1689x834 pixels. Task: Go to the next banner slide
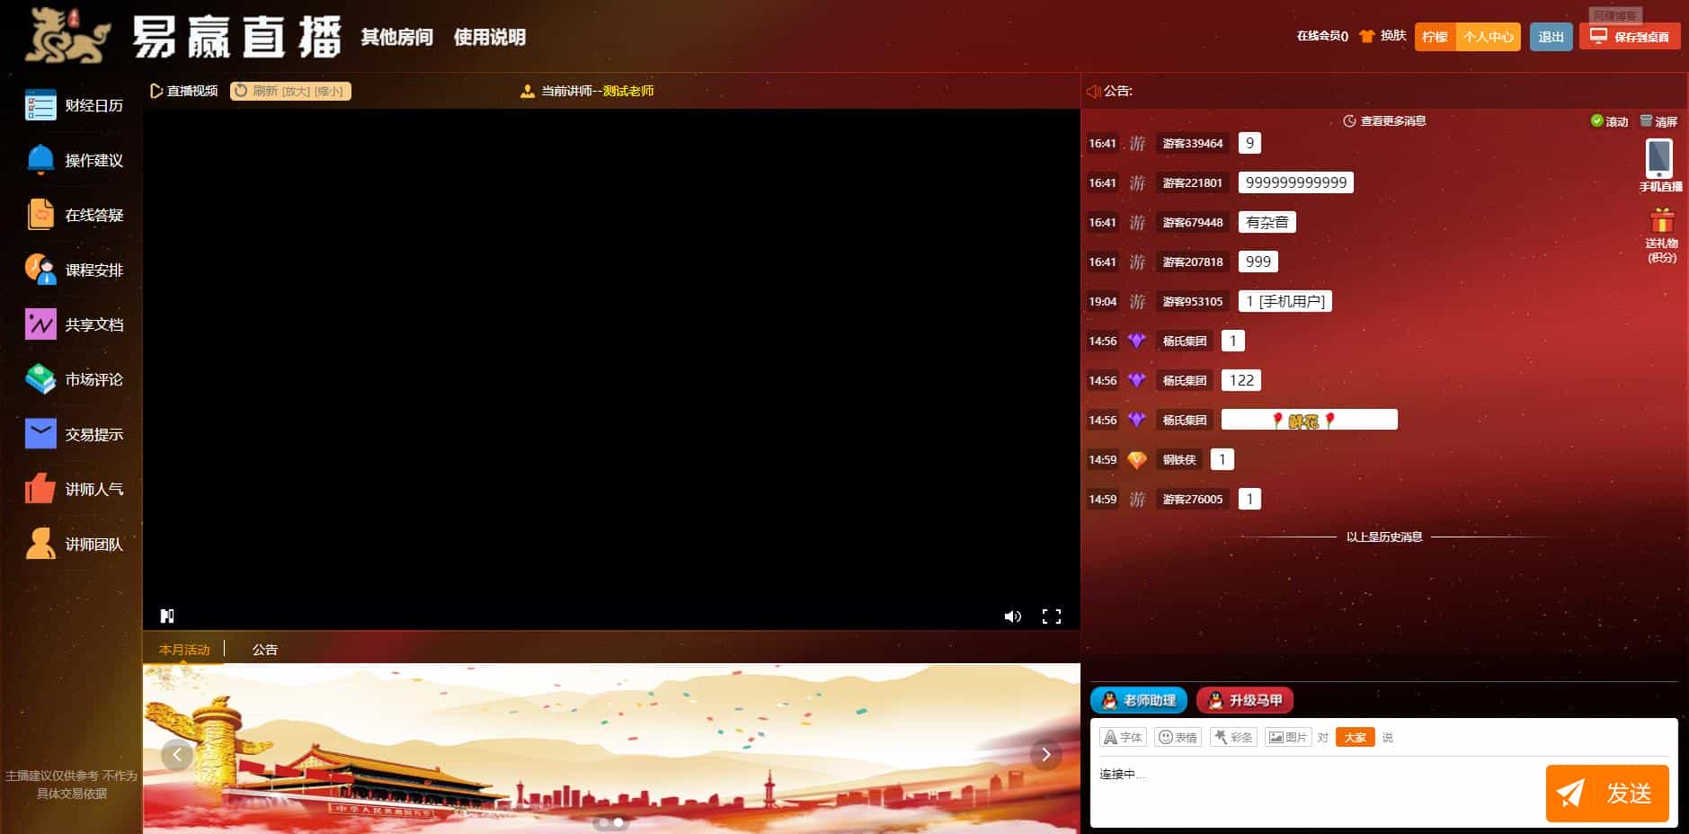pyautogui.click(x=1046, y=754)
